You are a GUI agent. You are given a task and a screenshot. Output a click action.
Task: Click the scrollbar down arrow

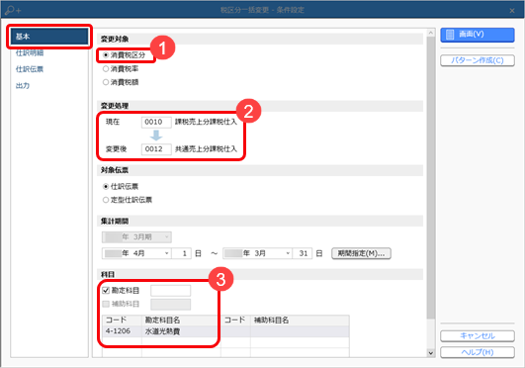tap(431, 353)
